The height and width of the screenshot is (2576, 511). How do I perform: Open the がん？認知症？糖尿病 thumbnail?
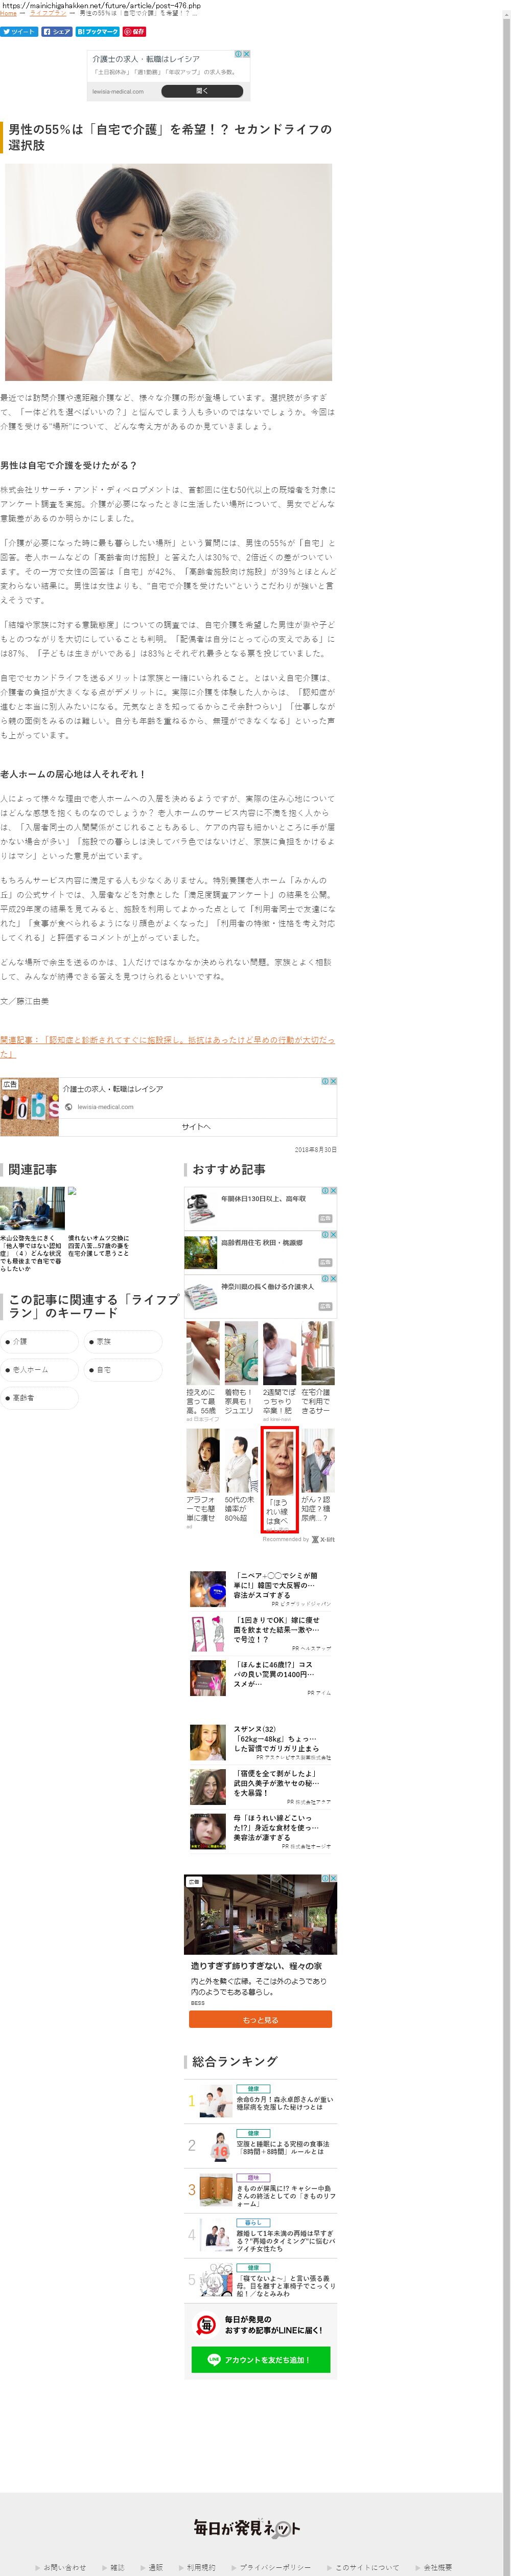point(318,1461)
